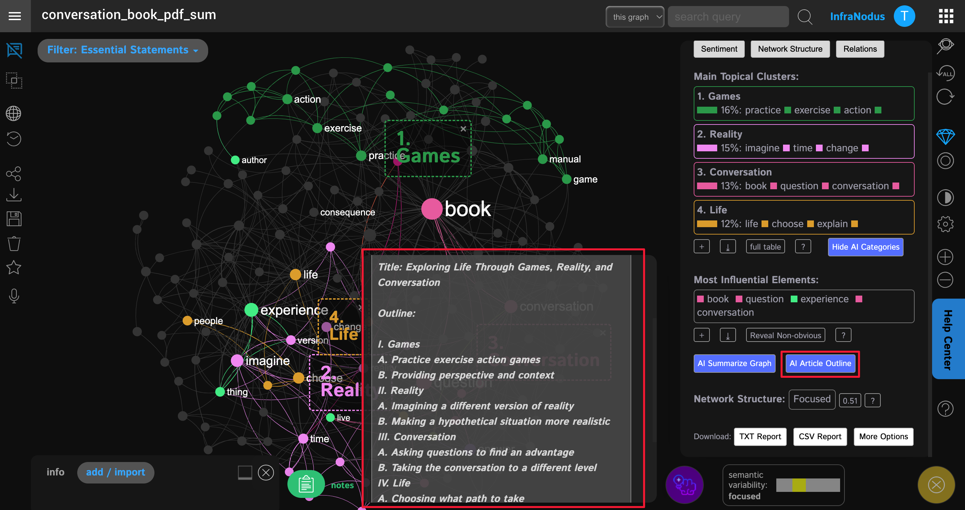
Task: Download the CSV Report
Action: [820, 437]
